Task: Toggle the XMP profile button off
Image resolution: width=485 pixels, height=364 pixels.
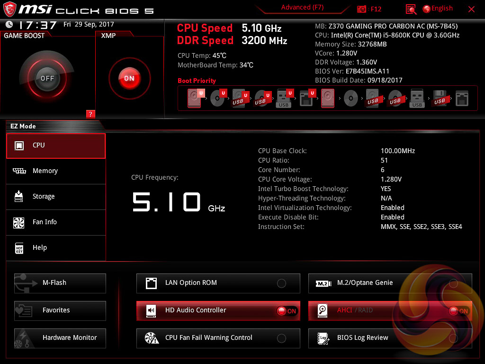Action: click(x=129, y=78)
